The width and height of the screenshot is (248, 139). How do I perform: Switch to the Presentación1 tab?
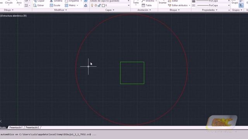click(16, 127)
